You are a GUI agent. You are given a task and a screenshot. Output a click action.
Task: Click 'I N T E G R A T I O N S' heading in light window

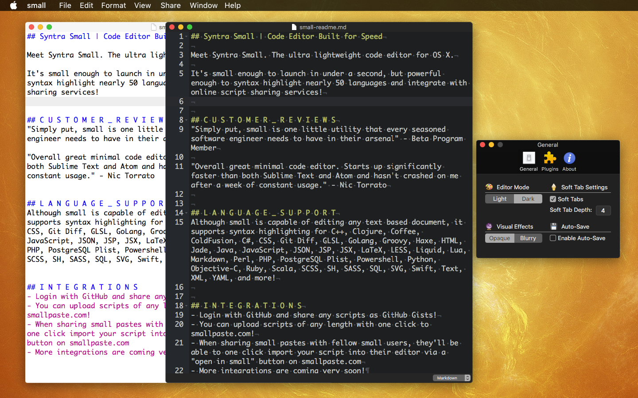pyautogui.click(x=89, y=287)
